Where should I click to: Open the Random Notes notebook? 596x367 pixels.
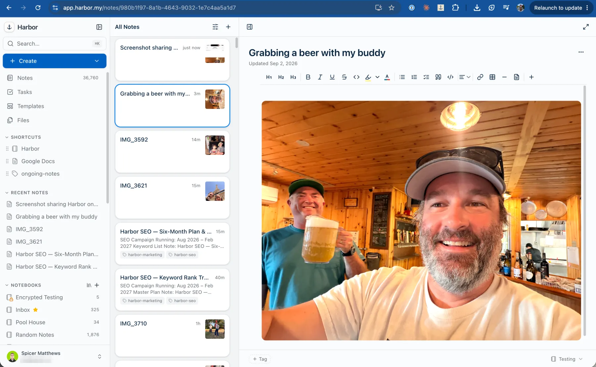pyautogui.click(x=53, y=335)
